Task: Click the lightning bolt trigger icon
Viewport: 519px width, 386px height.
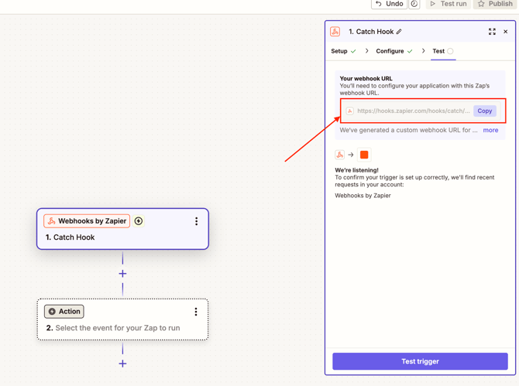Action: point(139,221)
